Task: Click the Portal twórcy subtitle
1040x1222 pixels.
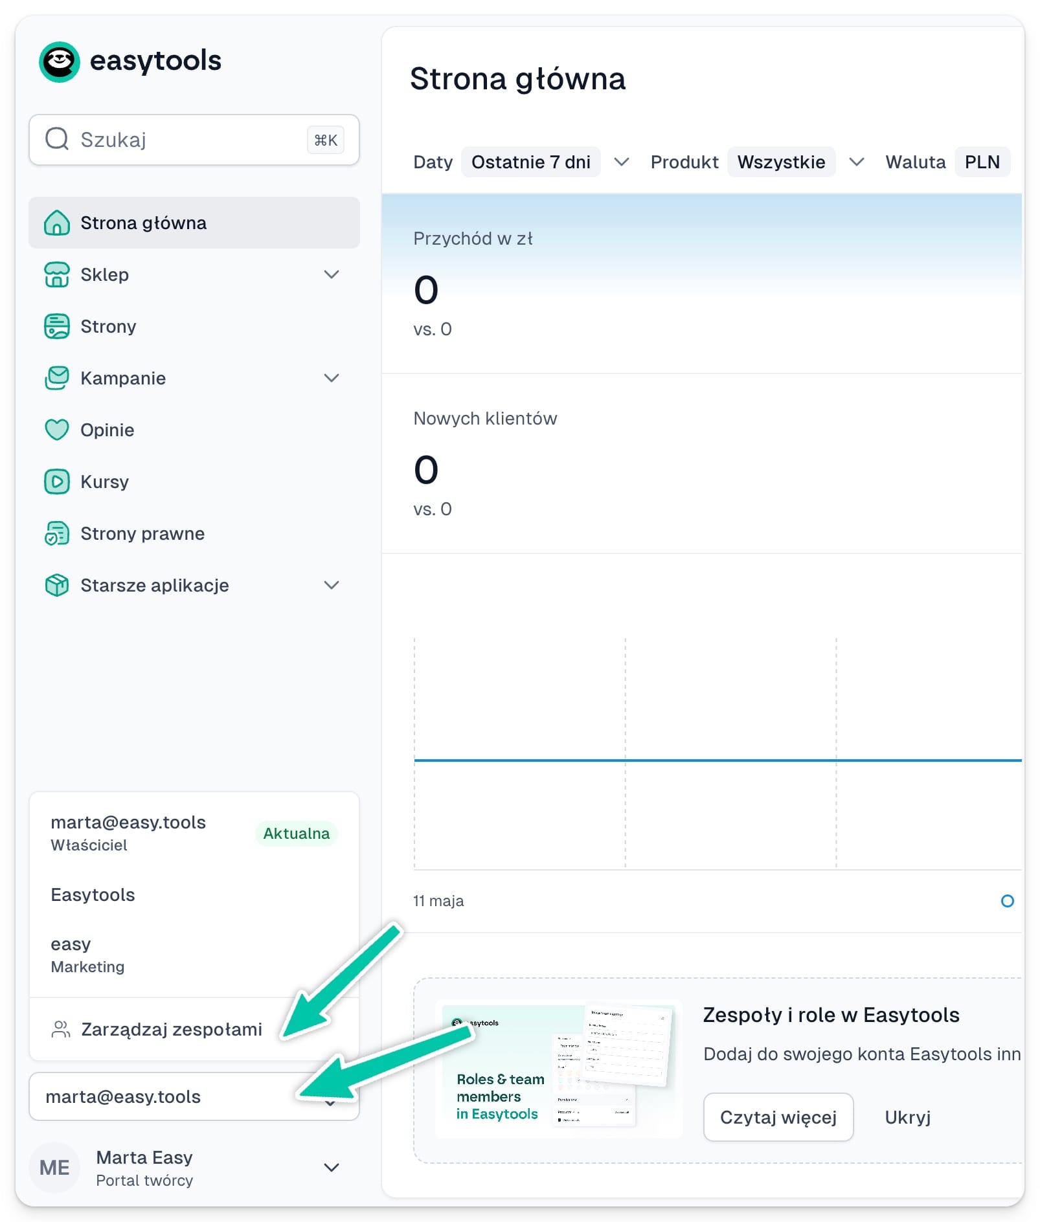Action: pos(144,1180)
